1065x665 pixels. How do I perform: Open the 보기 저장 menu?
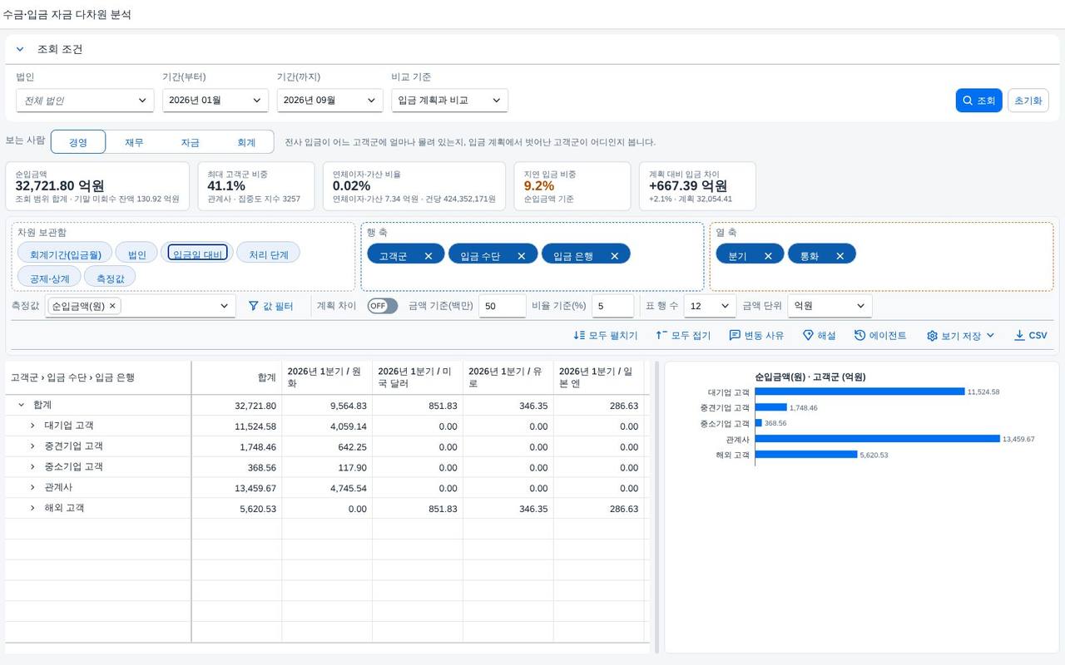(961, 336)
